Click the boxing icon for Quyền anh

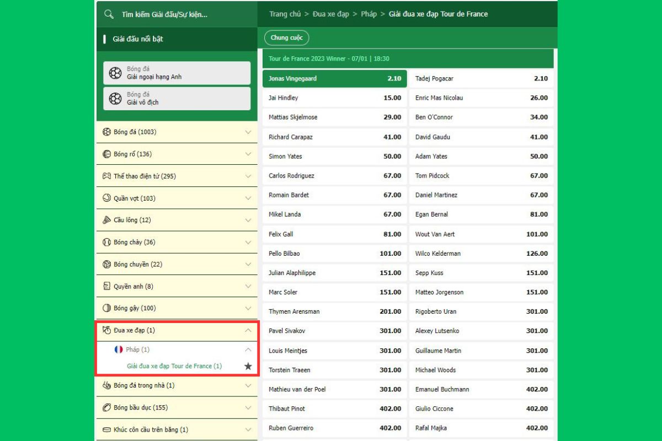107,286
